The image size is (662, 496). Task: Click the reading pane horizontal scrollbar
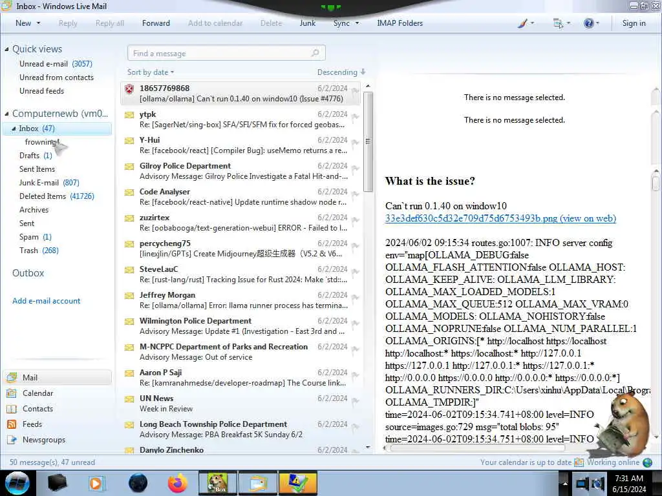coord(477,448)
